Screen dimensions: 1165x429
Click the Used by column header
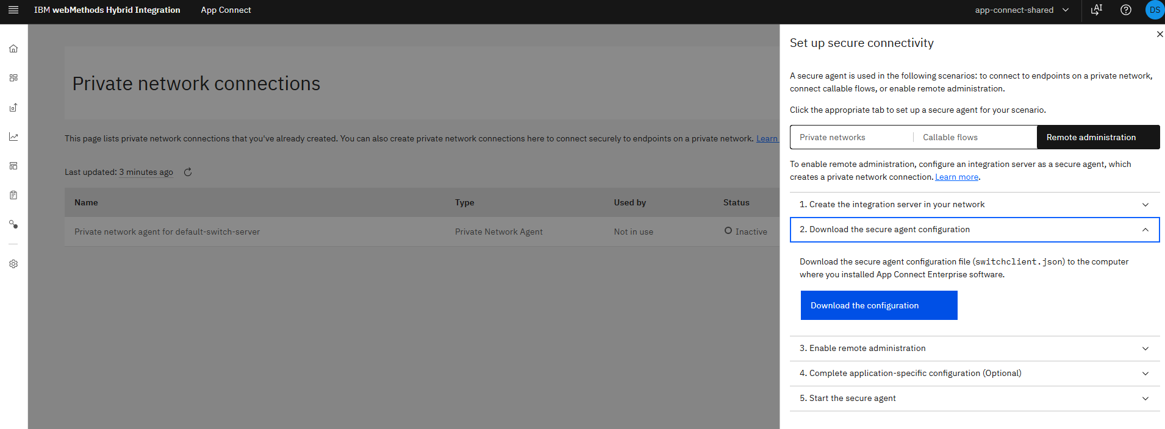[x=629, y=202]
